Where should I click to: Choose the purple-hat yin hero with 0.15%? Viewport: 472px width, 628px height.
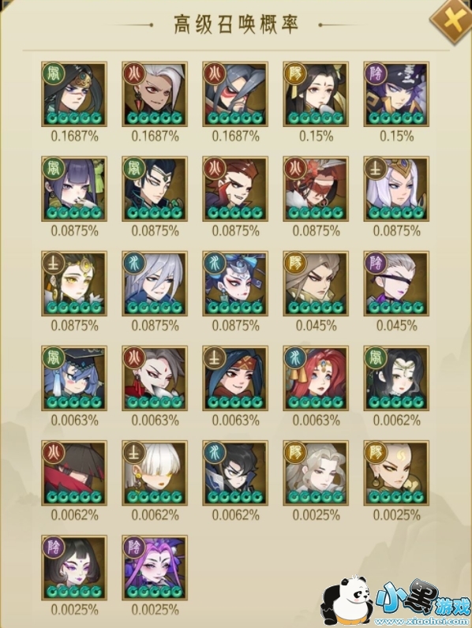click(396, 94)
